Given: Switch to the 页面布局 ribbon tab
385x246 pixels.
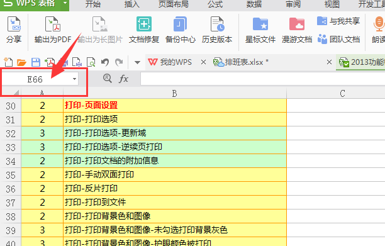Looking at the screenshot, I should (174, 4).
